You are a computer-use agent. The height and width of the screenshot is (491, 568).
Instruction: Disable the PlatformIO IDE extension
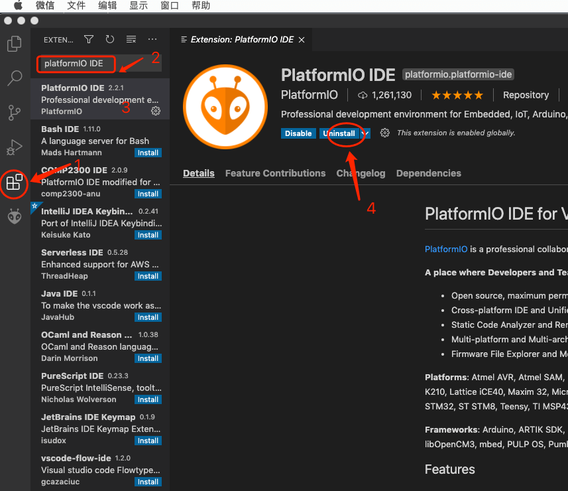tap(298, 133)
